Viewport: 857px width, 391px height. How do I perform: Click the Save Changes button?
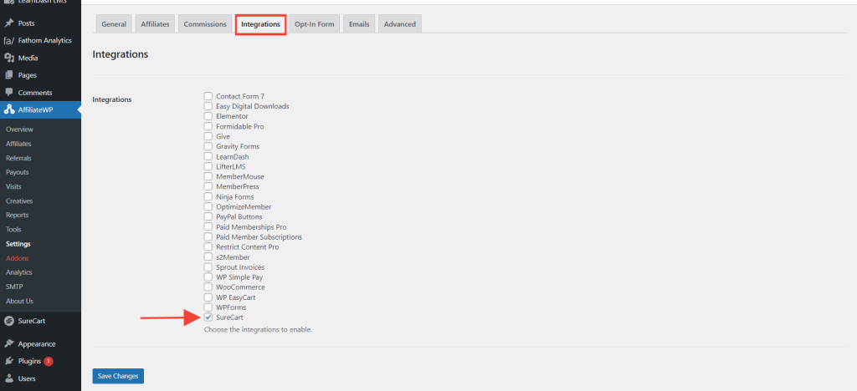pyautogui.click(x=118, y=376)
